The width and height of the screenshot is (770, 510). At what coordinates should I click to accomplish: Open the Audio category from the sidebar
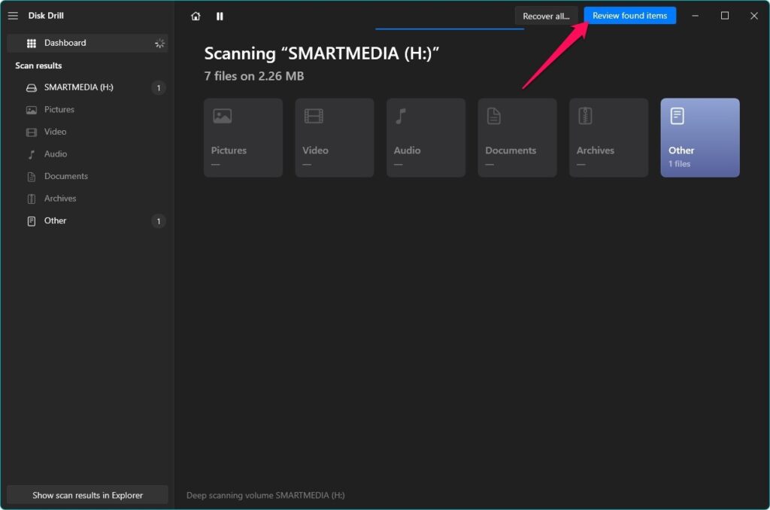pyautogui.click(x=31, y=153)
